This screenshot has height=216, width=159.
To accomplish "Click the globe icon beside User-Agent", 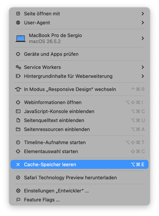I will (x=18, y=22).
